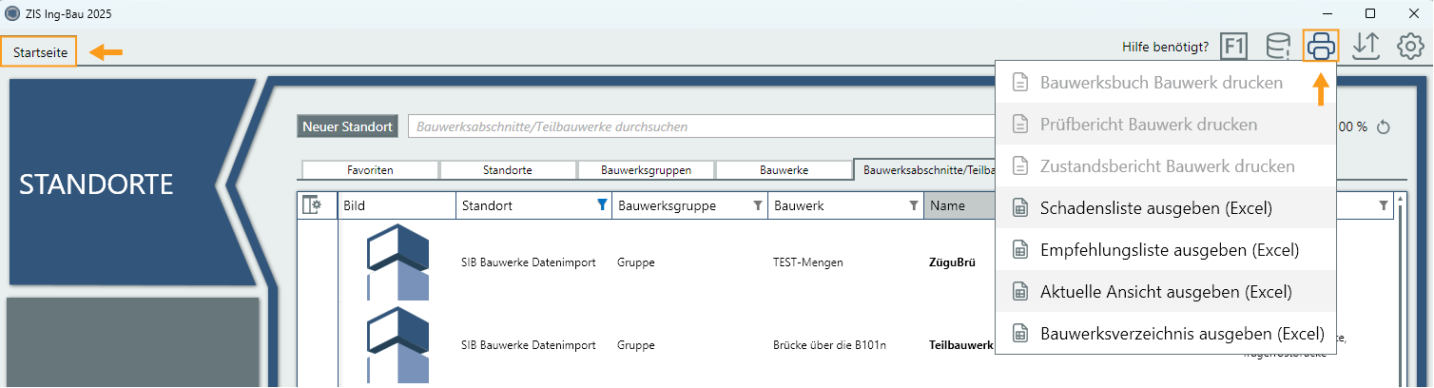Image resolution: width=1434 pixels, height=388 pixels.
Task: Click the STANDORTE navigation panel
Action: (124, 183)
